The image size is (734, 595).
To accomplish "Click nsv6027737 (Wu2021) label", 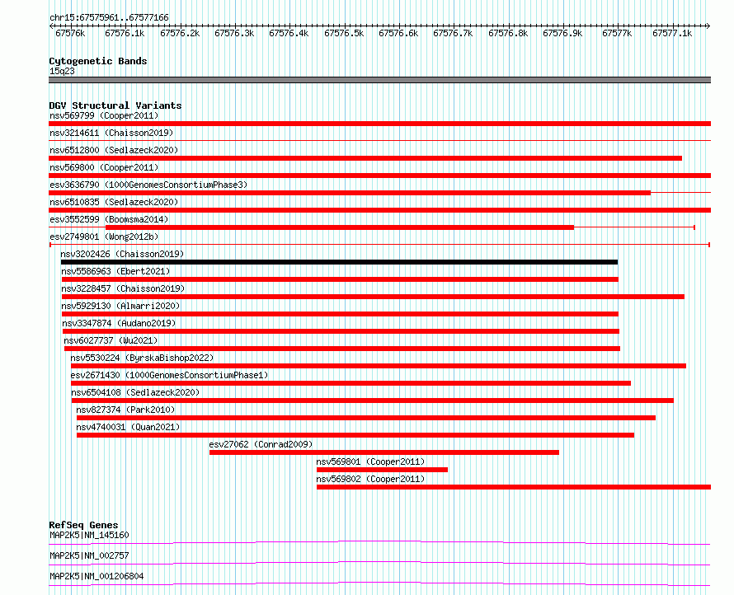I will 111,340.
